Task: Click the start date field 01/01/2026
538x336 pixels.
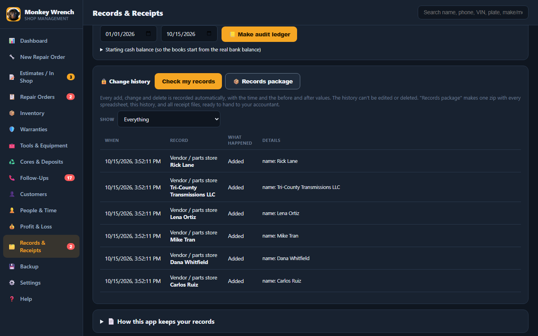Action: [x=128, y=34]
